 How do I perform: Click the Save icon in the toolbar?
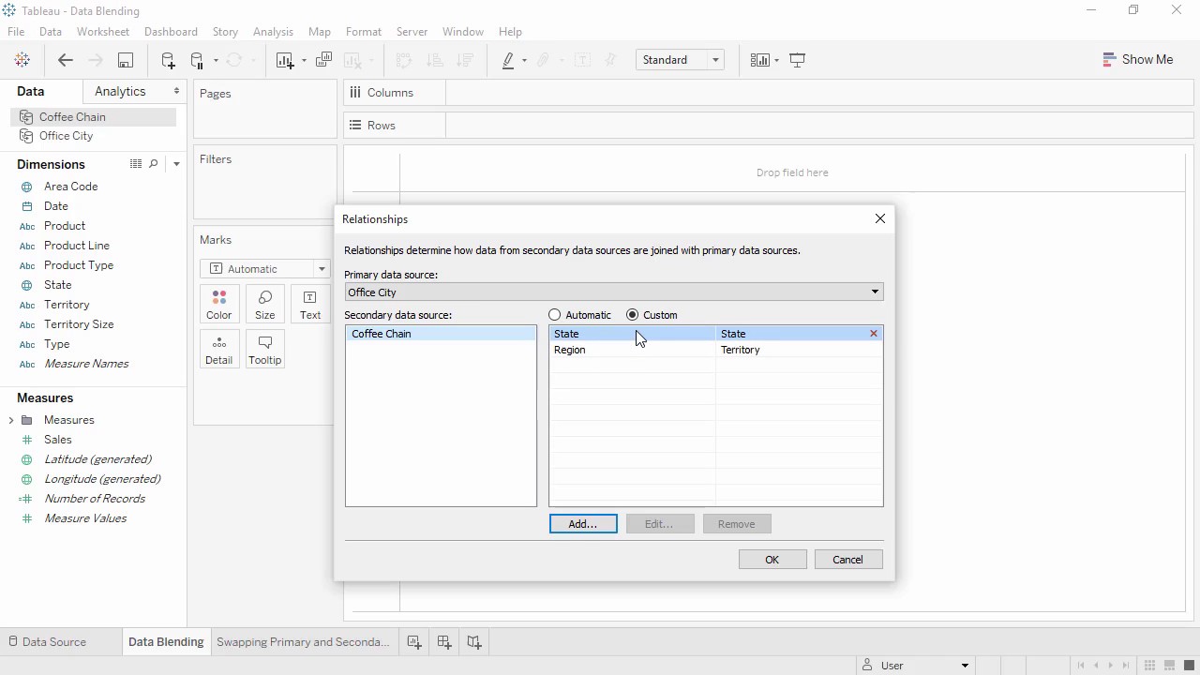125,60
